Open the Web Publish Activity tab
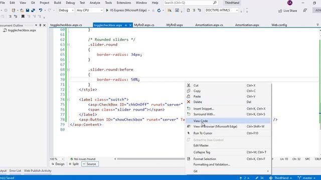321x180 pixels. coord(38,170)
